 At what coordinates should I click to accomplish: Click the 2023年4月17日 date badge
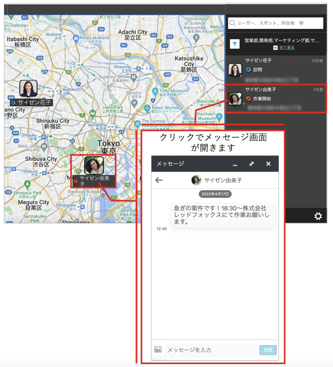click(215, 194)
